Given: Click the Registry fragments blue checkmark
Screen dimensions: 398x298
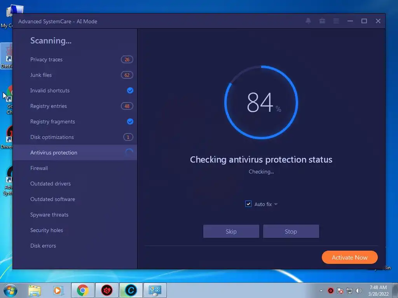Looking at the screenshot, I should click(x=130, y=121).
